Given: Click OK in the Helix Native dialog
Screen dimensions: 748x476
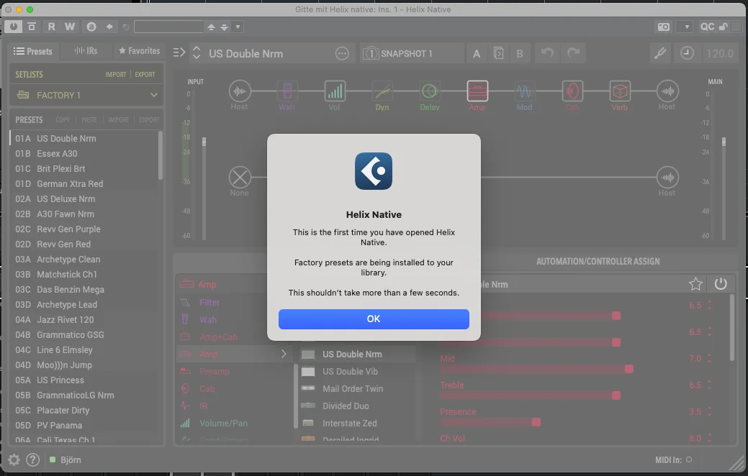Looking at the screenshot, I should (374, 319).
